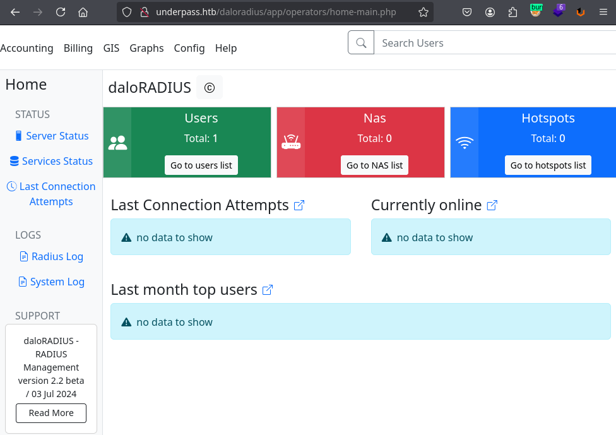This screenshot has width=616, height=435.
Task: Click the SUPPORT sidebar section label
Action: pyautogui.click(x=37, y=316)
